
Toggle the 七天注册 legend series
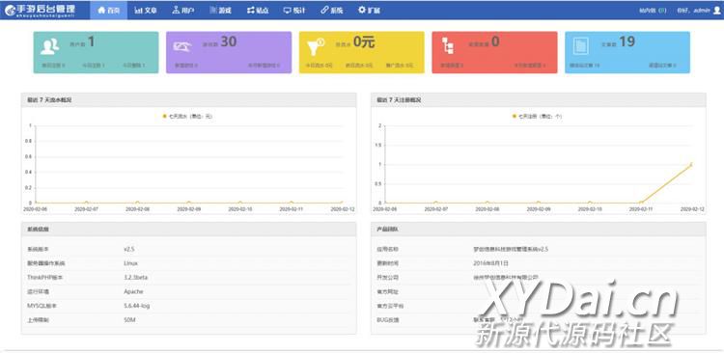tap(537, 117)
